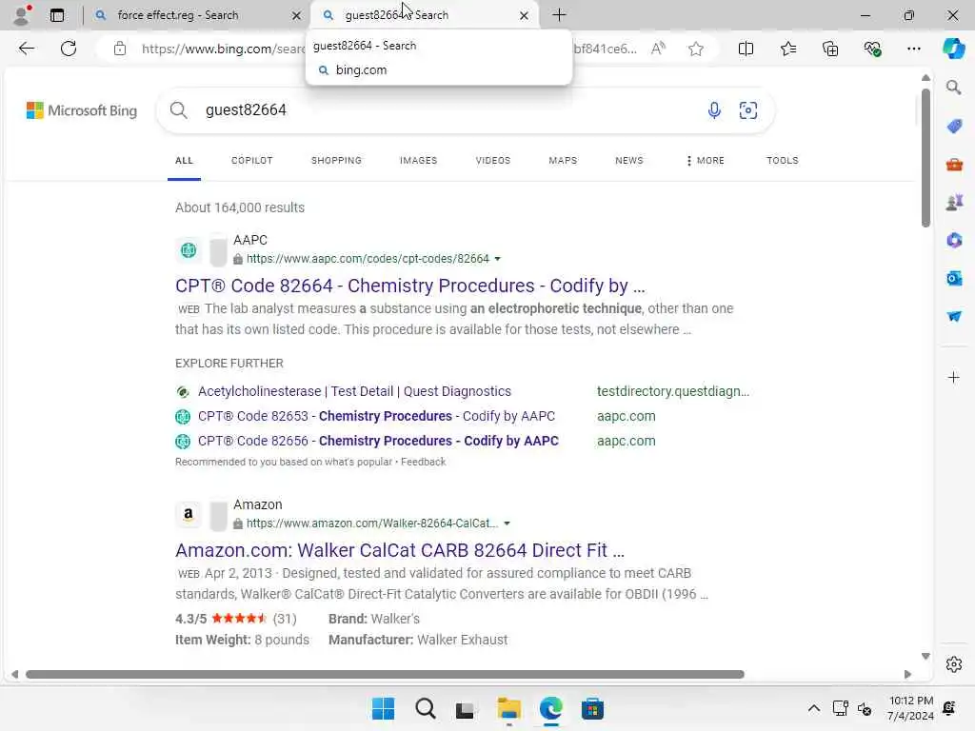Open the sidebar Outlook icon
The width and height of the screenshot is (975, 731).
pyautogui.click(x=954, y=278)
